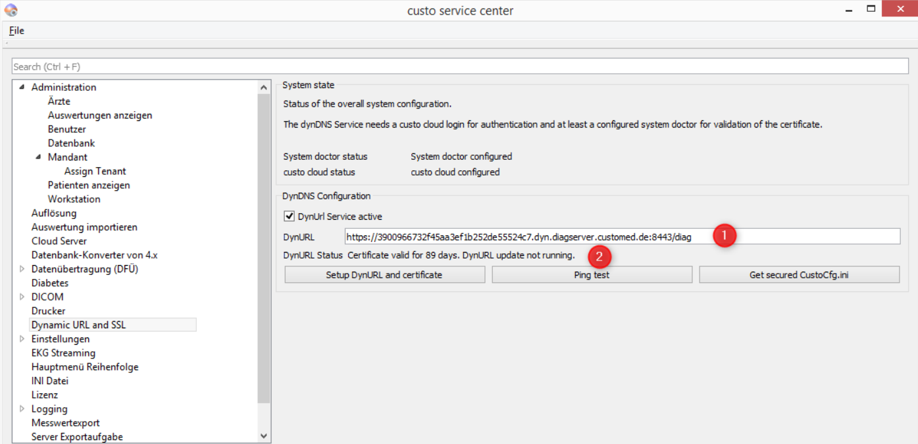
Task: Open Drucker tree item
Action: pyautogui.click(x=49, y=310)
